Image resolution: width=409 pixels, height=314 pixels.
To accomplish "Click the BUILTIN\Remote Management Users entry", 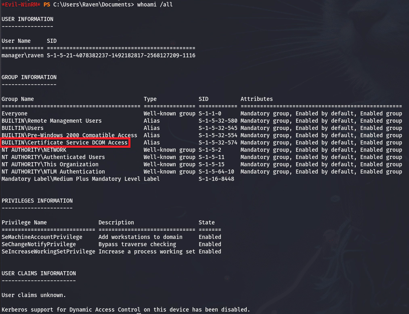I will tap(52, 121).
